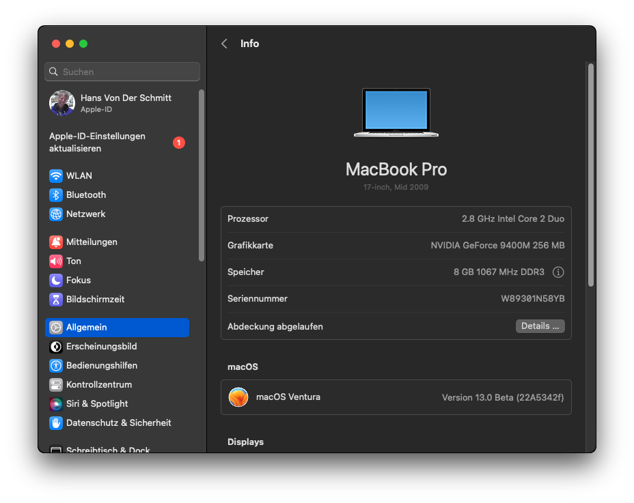This screenshot has width=634, height=503.
Task: Click the MacBook Pro title text
Action: tap(396, 169)
